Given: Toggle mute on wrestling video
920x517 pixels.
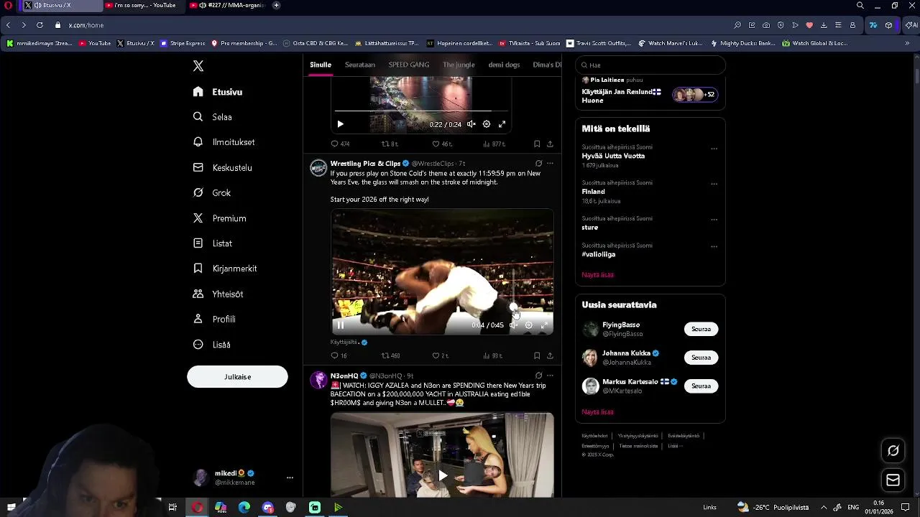Looking at the screenshot, I should 513,325.
